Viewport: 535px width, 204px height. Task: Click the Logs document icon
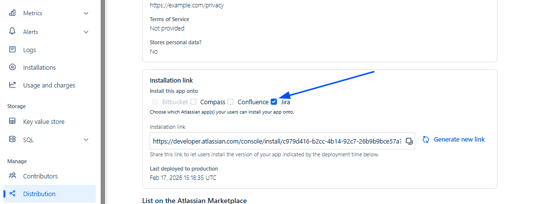(x=12, y=50)
